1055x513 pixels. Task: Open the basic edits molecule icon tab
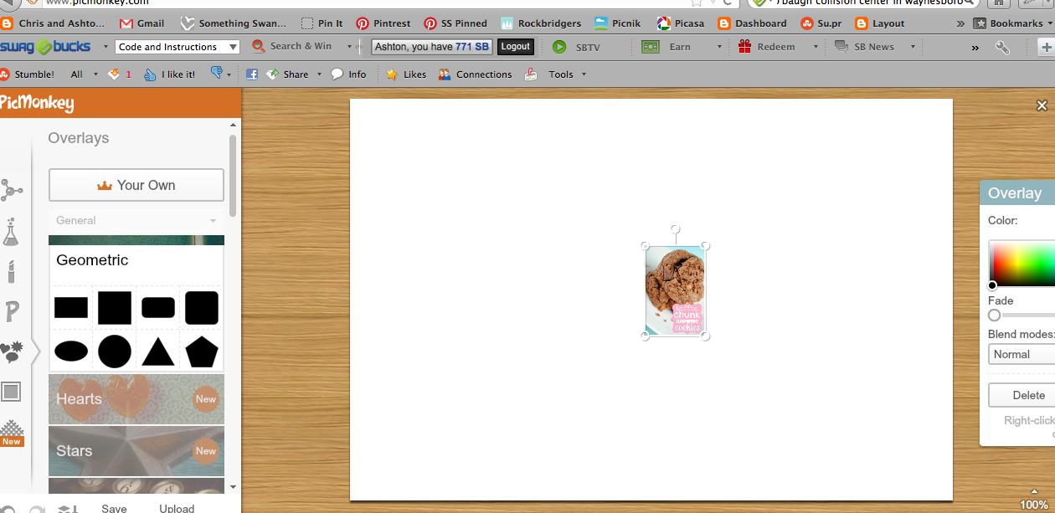[x=10, y=191]
